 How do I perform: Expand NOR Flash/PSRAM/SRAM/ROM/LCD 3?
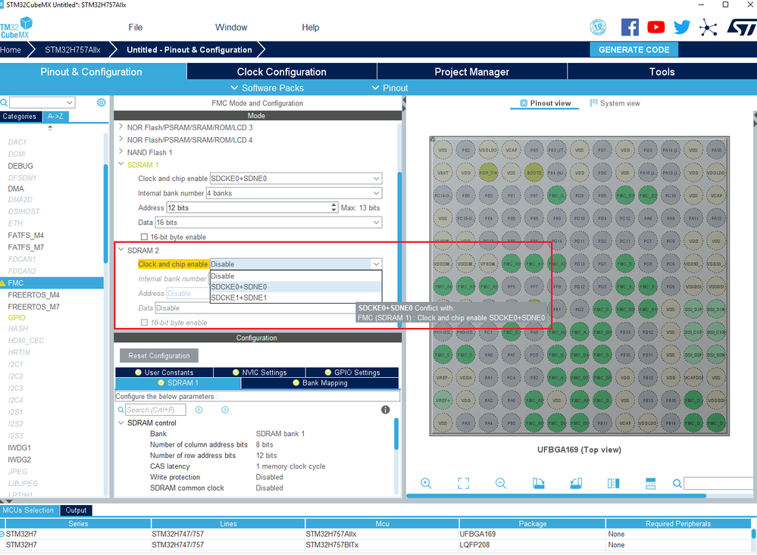click(x=120, y=127)
